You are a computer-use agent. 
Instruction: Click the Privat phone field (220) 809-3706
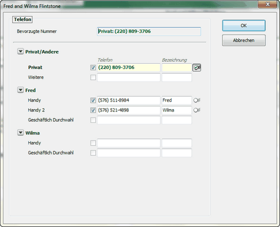tap(129, 68)
